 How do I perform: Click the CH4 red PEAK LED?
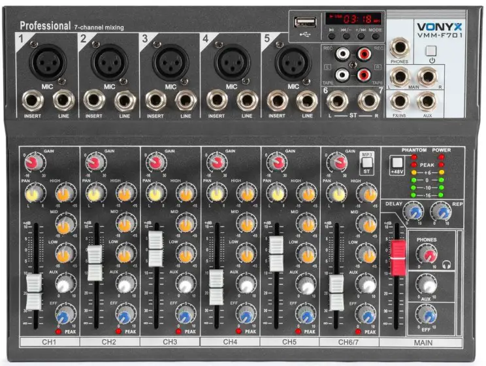(238, 331)
